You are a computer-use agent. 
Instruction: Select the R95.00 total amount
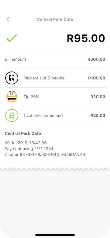tap(86, 38)
